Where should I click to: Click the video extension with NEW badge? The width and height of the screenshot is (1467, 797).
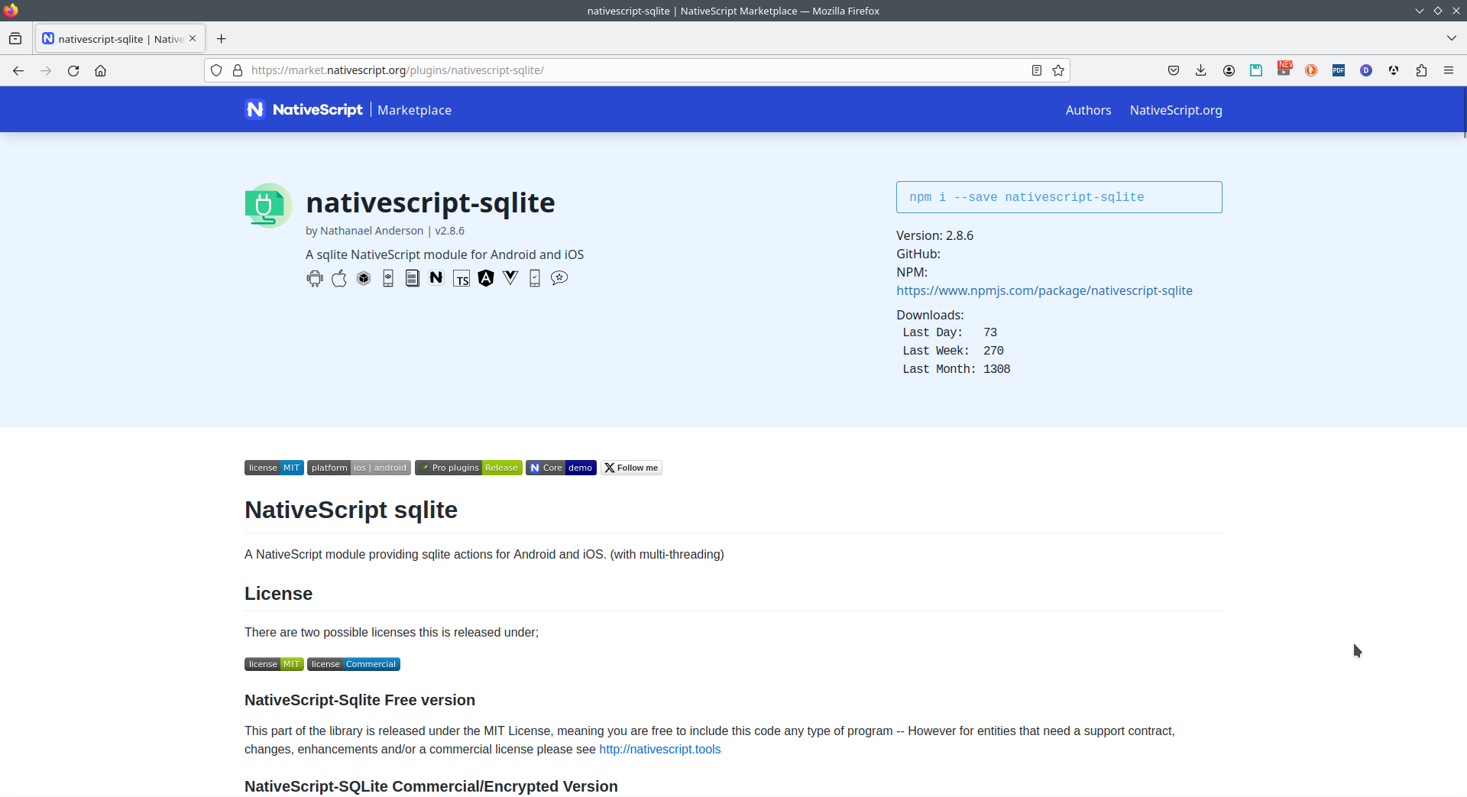click(1284, 69)
